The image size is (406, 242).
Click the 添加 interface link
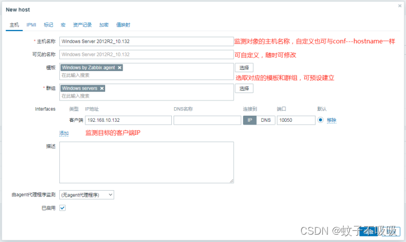64,133
